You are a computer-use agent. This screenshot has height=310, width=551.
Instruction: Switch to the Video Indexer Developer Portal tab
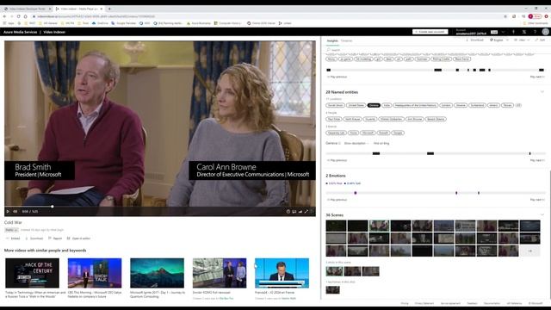(27, 9)
